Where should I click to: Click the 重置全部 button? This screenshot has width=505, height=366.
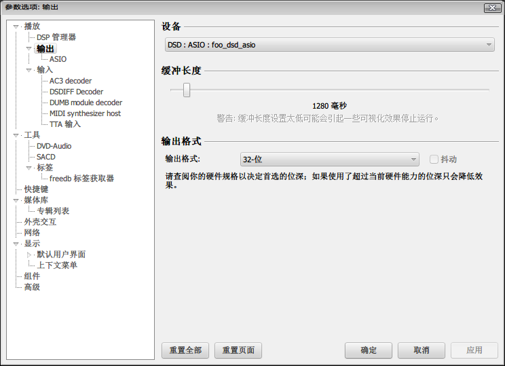tap(185, 350)
